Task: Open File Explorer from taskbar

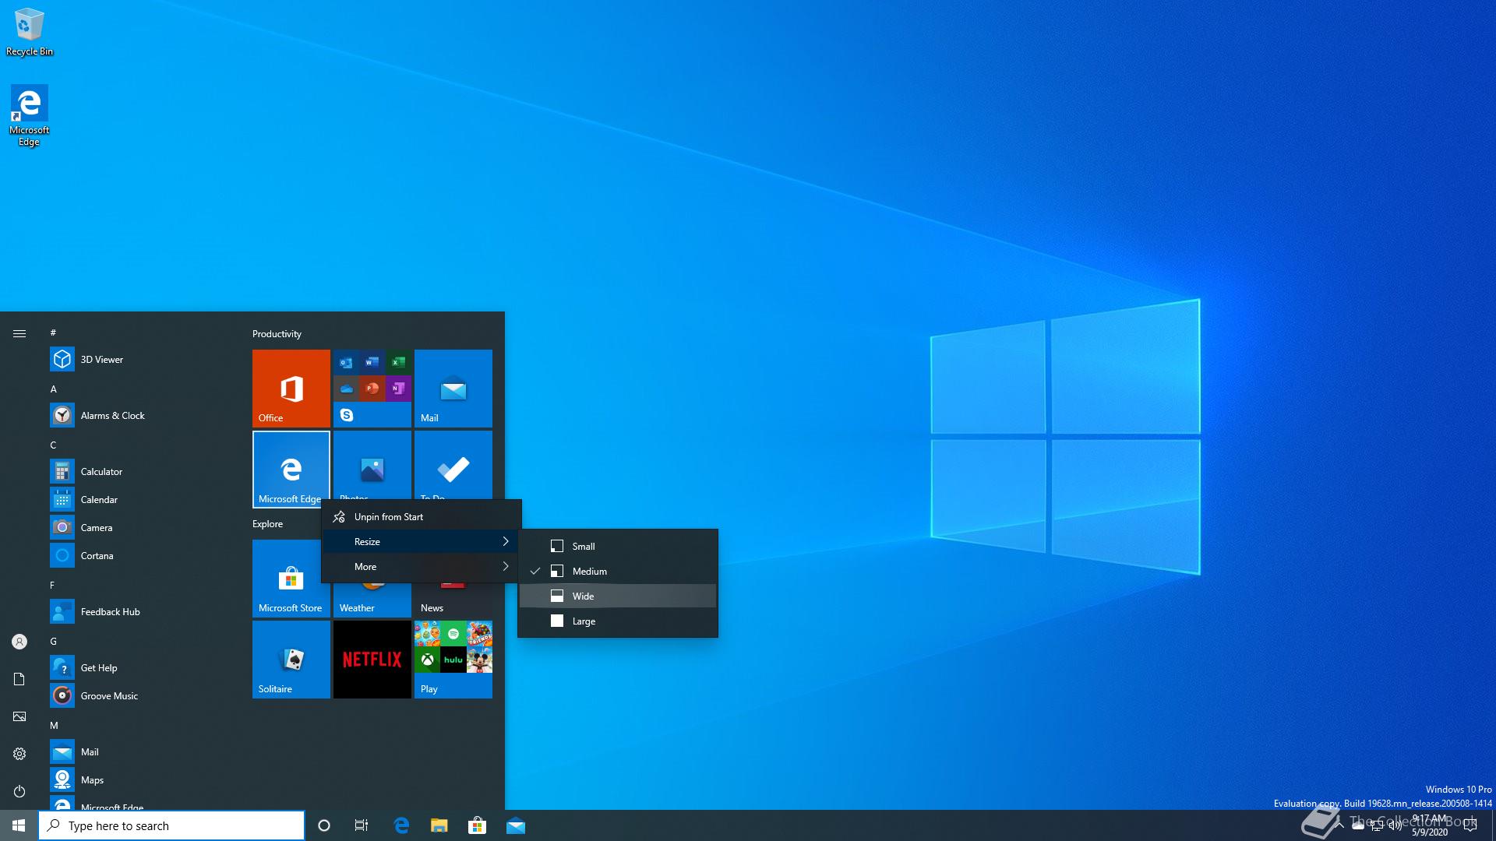Action: (439, 825)
